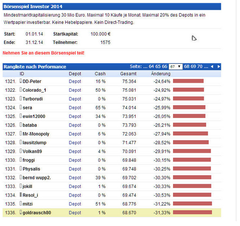This screenshot has height=226, width=240.
Task: Click the status icon beside ewin12000
Action: (21, 116)
